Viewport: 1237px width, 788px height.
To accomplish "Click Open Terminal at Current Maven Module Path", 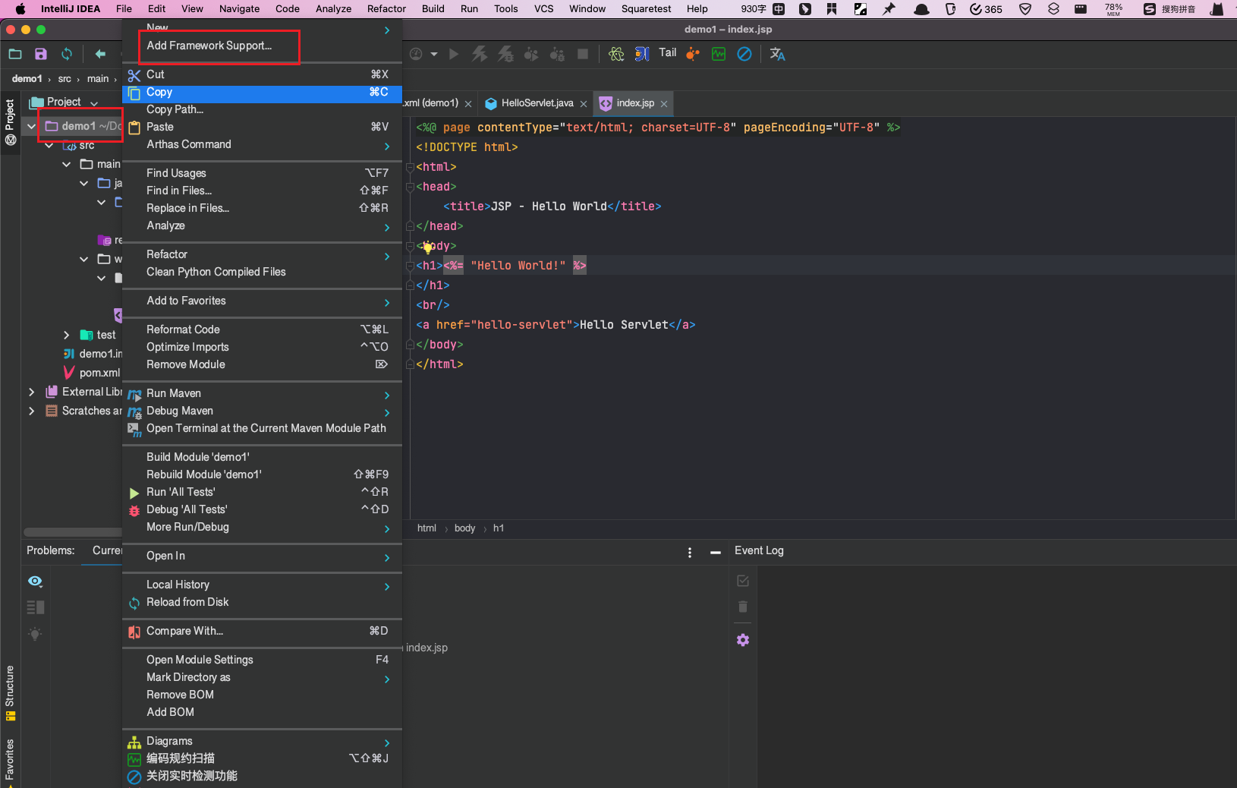I will [x=262, y=428].
